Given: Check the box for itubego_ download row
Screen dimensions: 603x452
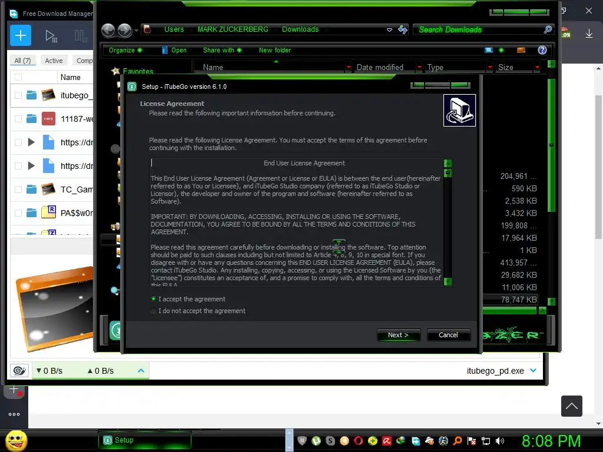Looking at the screenshot, I should point(18,95).
